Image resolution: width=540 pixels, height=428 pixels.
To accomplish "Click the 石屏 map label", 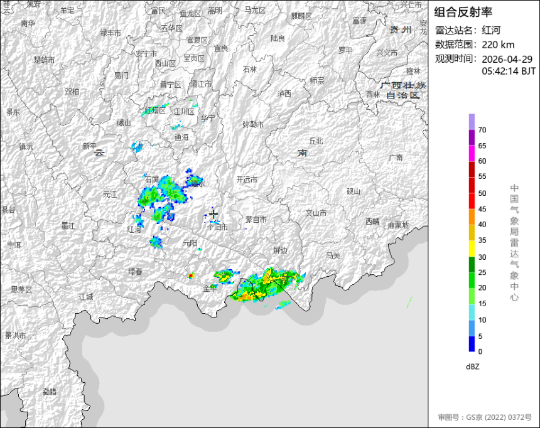I will pos(152,179).
